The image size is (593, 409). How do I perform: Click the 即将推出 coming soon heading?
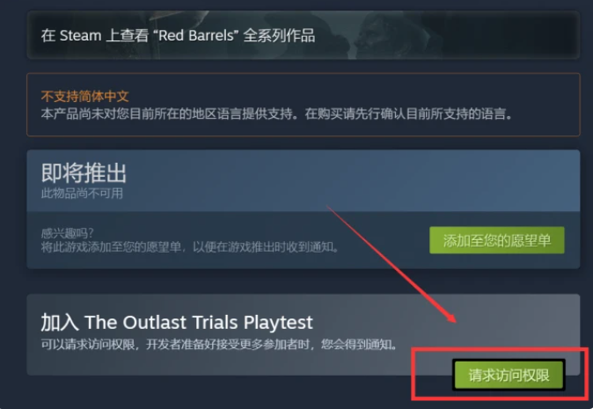point(84,173)
